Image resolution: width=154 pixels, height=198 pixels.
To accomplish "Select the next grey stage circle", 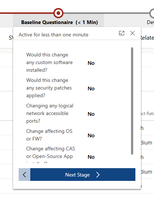I will pos(152,13).
